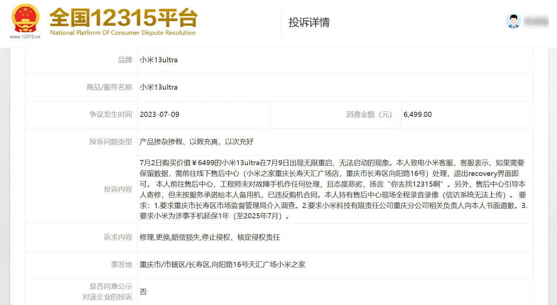Click the 事发地 location value
The image size is (557, 305).
tap(223, 264)
